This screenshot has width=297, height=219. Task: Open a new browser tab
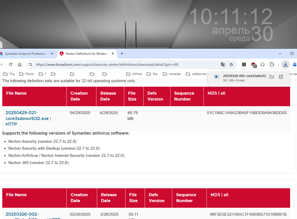pos(122,54)
